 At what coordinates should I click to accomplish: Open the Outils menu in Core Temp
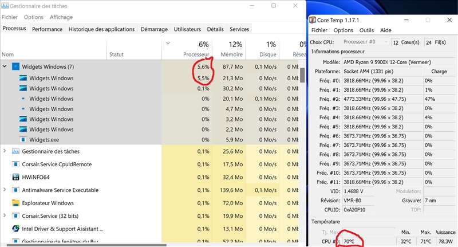(x=366, y=30)
